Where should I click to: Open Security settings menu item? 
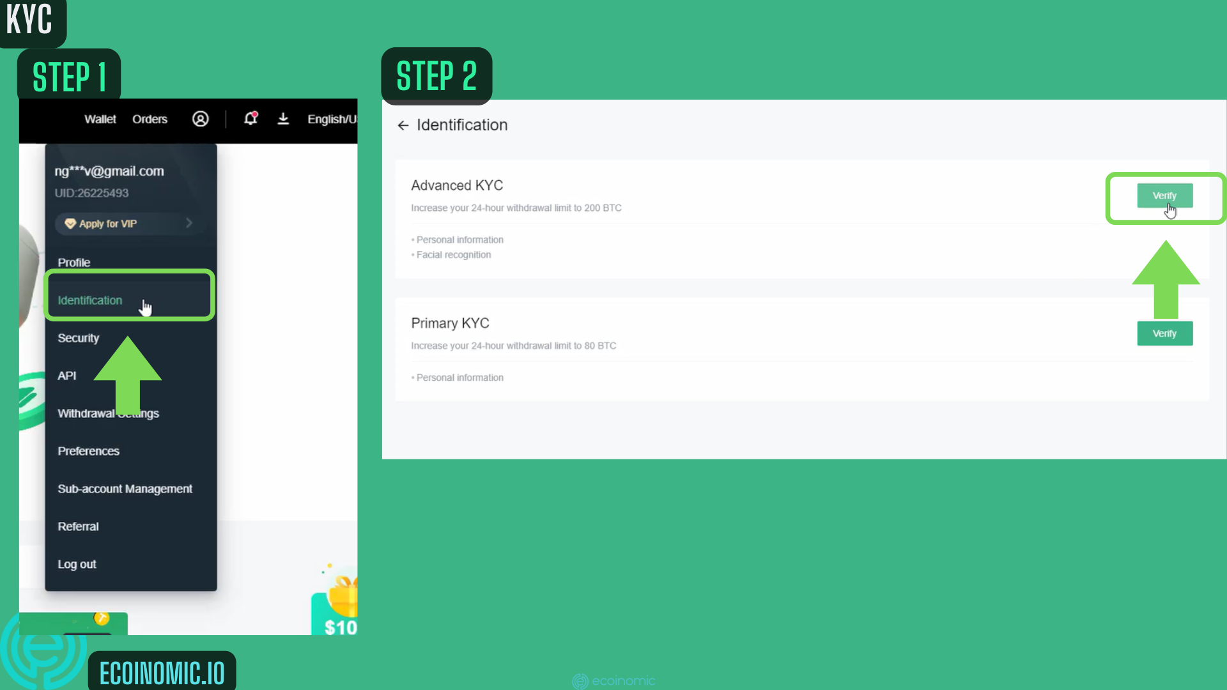coord(77,338)
